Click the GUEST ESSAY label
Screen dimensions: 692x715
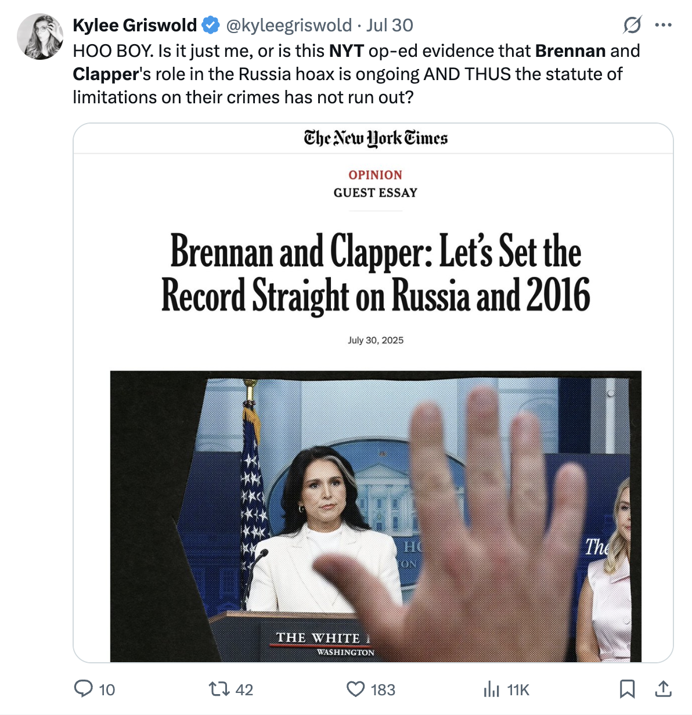375,193
